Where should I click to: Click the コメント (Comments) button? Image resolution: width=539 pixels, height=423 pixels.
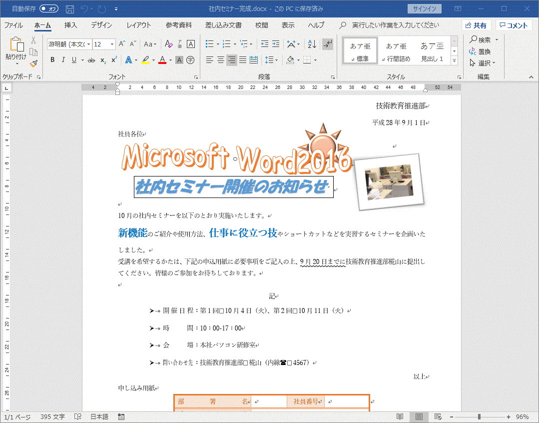pyautogui.click(x=514, y=25)
